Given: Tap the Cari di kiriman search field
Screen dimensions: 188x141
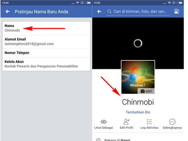Looking at the screenshot, I should [138, 12].
